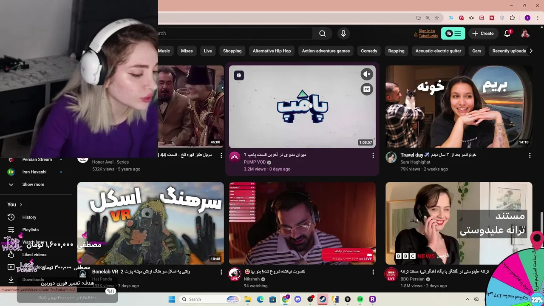Select the Music category chip

164,51
